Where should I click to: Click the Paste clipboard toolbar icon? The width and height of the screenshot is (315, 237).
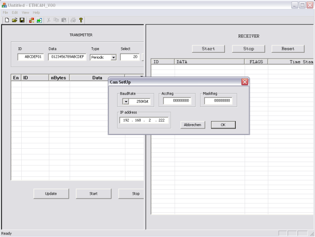tap(63, 20)
